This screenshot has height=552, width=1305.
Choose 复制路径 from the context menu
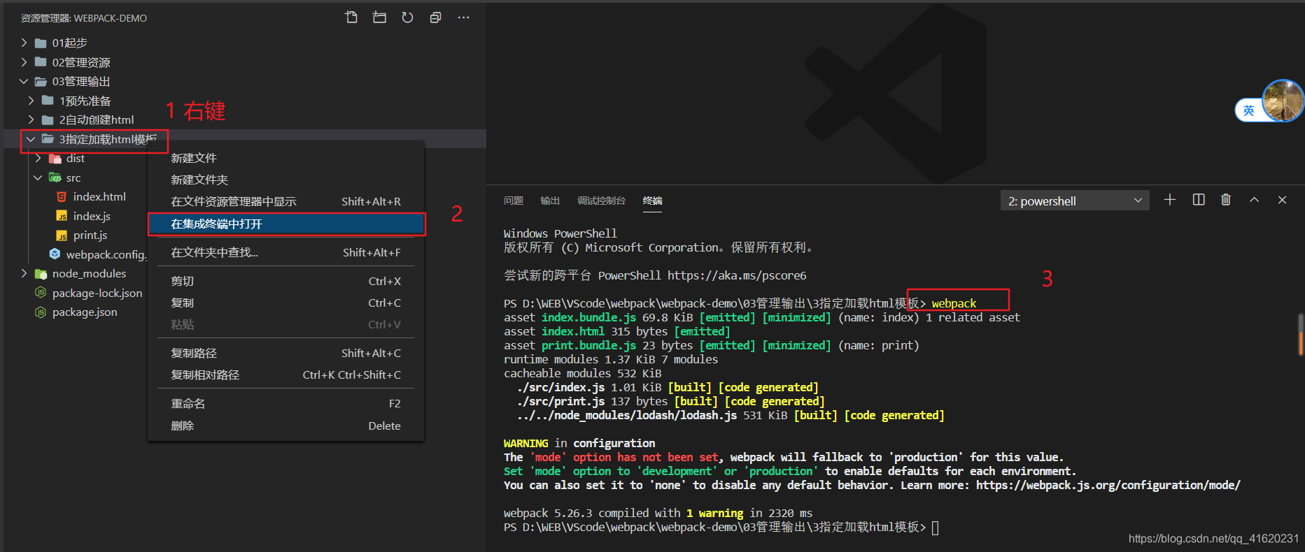point(285,353)
